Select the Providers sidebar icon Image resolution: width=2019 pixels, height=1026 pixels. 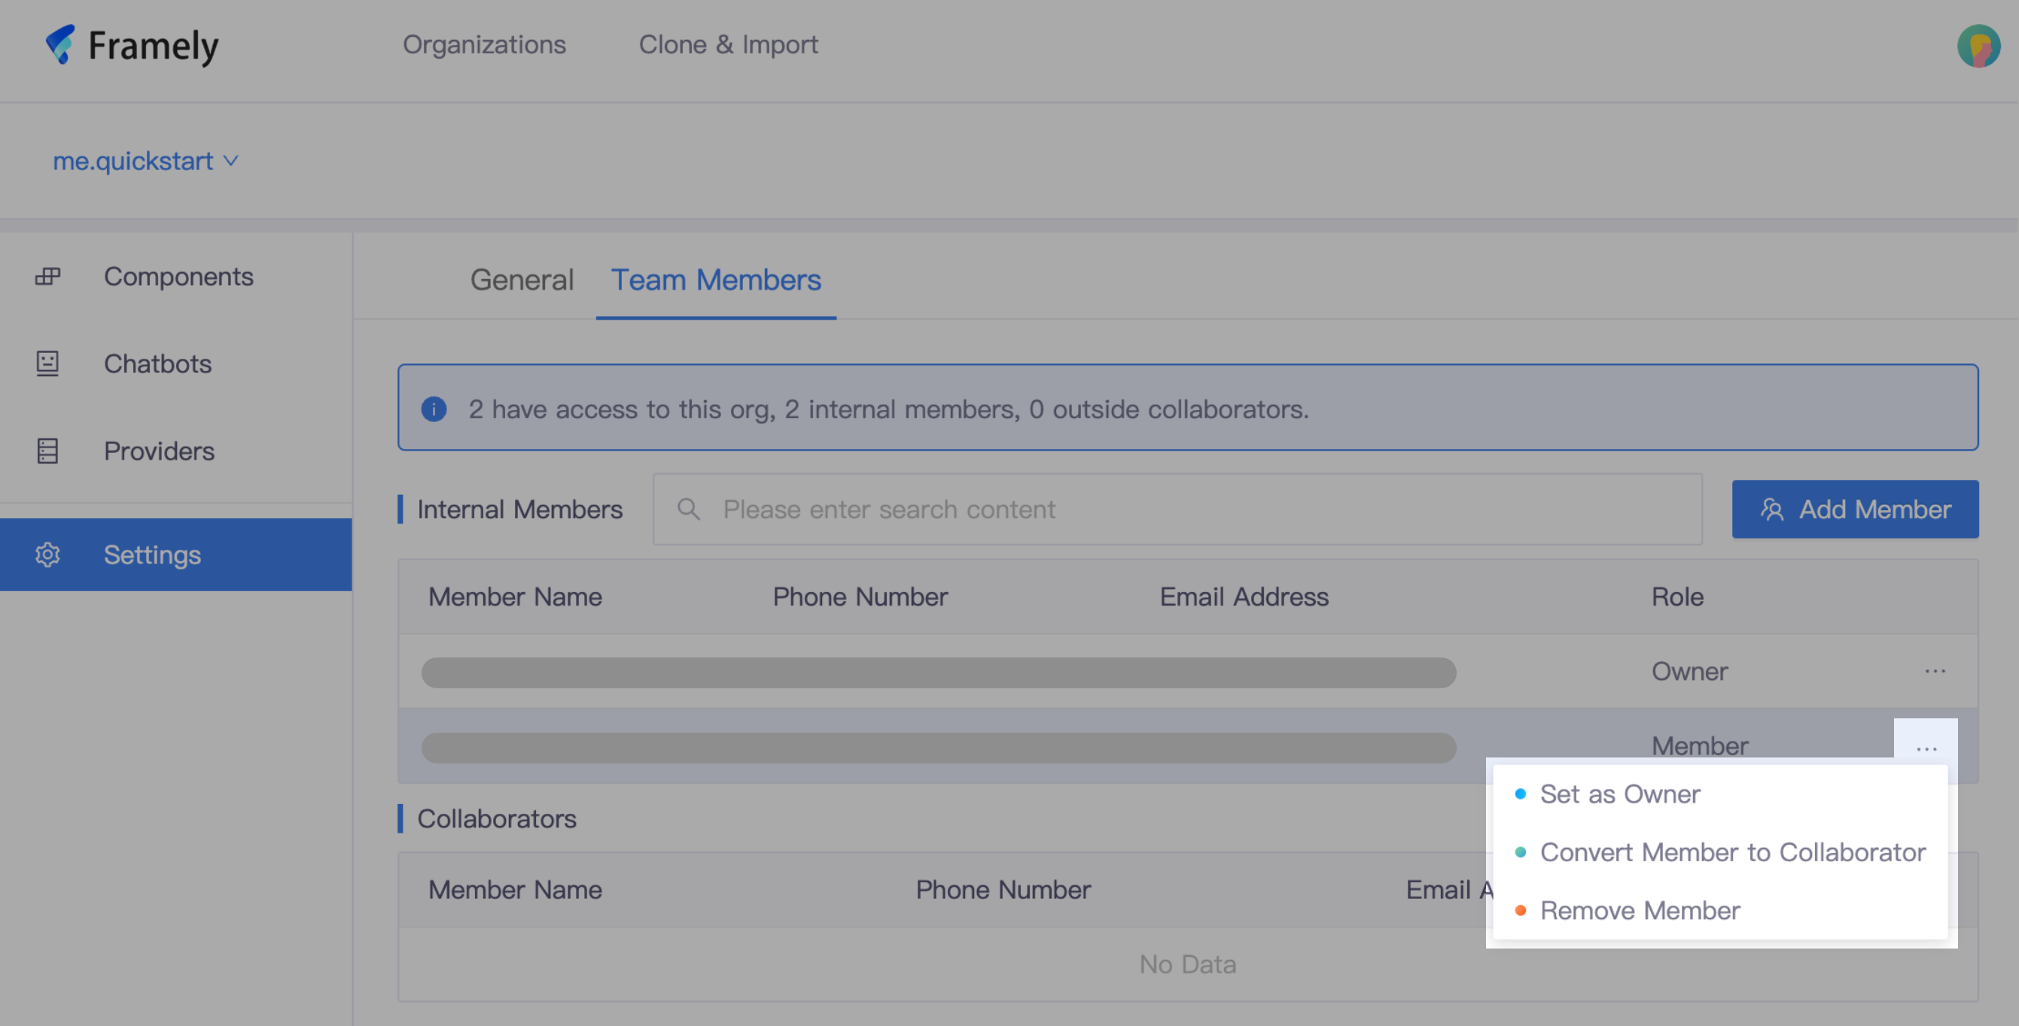pos(47,451)
